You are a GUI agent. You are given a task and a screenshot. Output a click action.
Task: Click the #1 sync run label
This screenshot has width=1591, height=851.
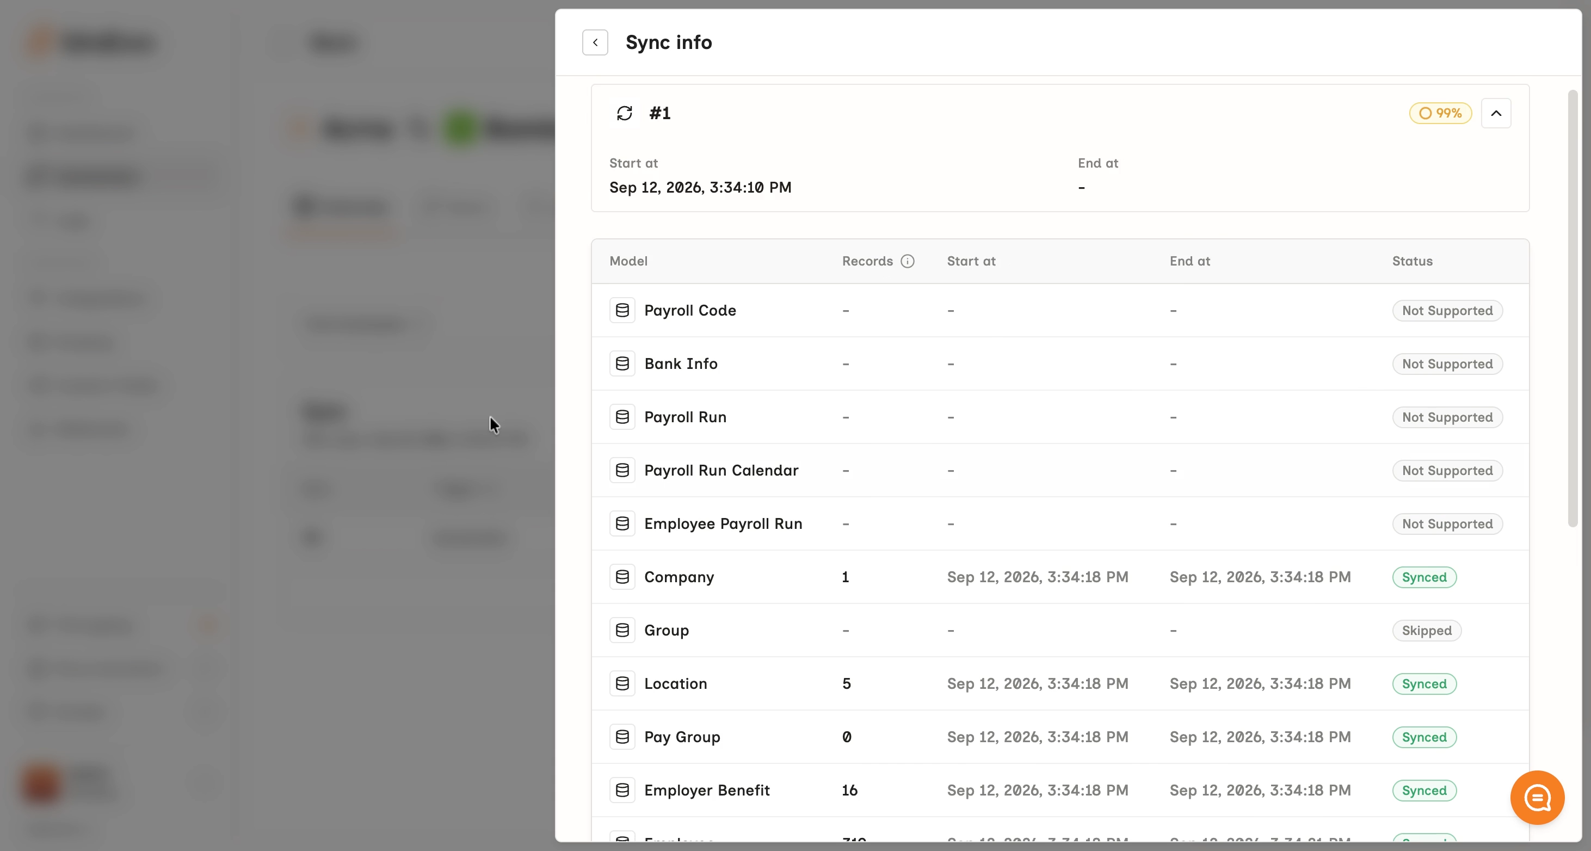tap(659, 113)
